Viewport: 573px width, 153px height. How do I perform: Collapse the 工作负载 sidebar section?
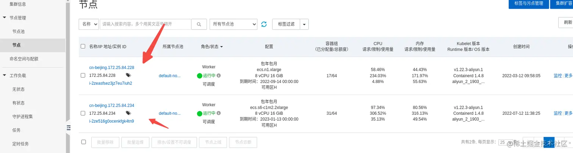pos(4,75)
